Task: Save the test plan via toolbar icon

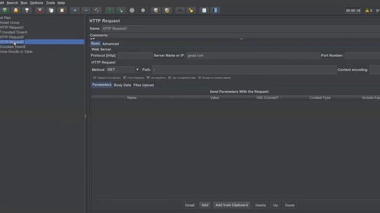Action: coord(27,11)
